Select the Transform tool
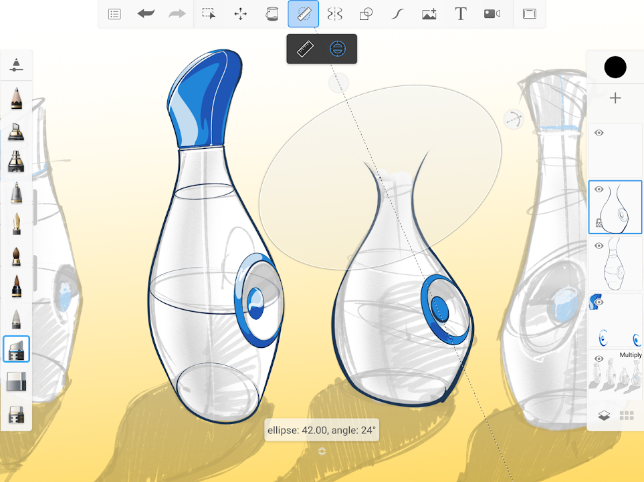This screenshot has width=644, height=482. point(240,13)
